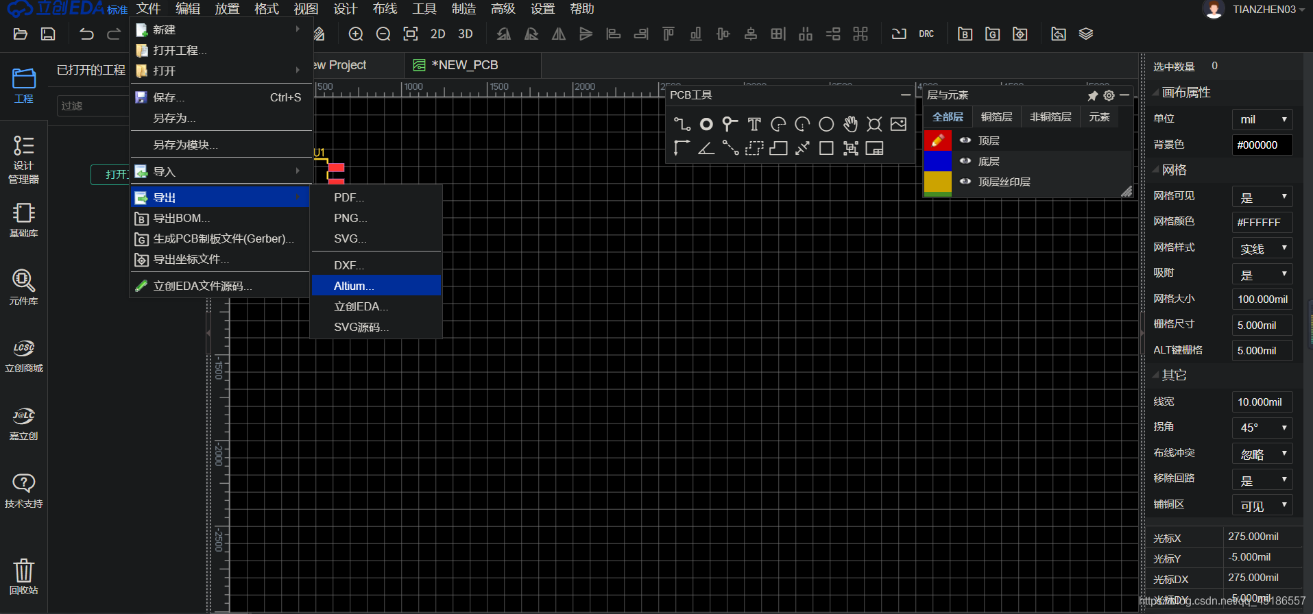The width and height of the screenshot is (1313, 614).
Task: Run the DRC check from toolbar
Action: (926, 34)
